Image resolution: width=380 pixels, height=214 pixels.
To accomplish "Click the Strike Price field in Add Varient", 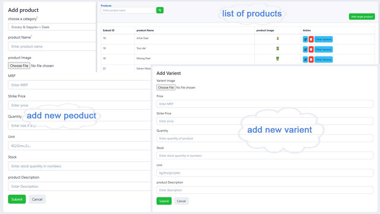I will tap(265, 121).
